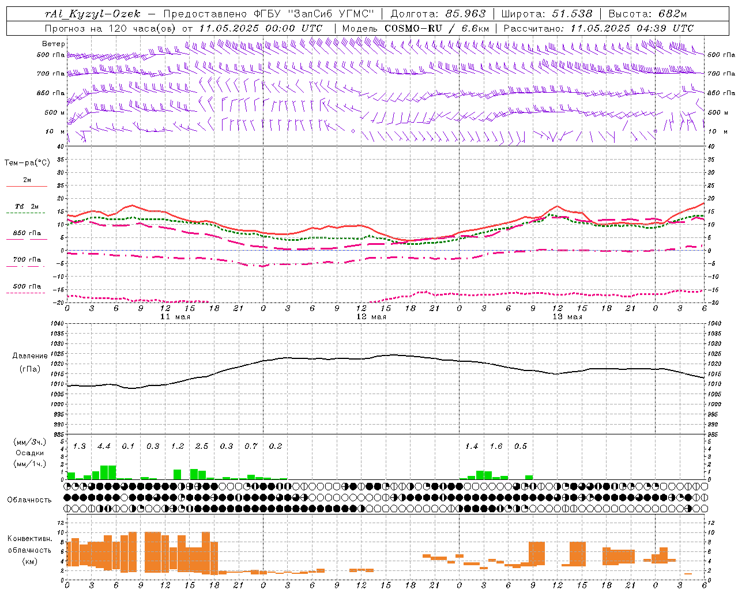Click the Высота: 682м value
The image size is (738, 590).
click(647, 14)
